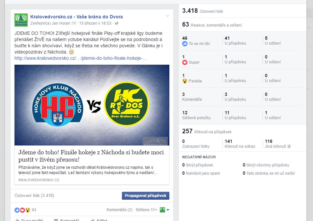313x221 pixels.
Task: Click the red heart Super reaction icon
Action: (185, 62)
